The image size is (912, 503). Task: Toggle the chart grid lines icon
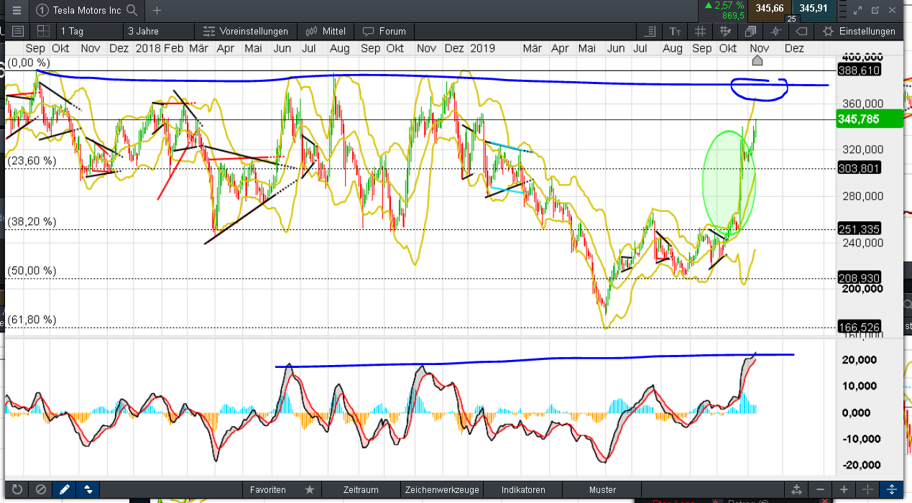click(x=699, y=32)
